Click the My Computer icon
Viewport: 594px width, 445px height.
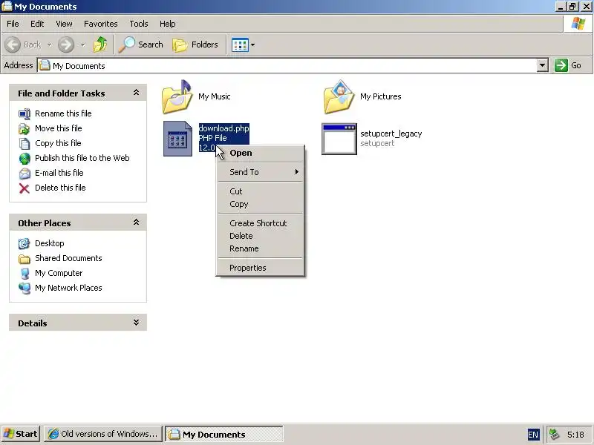pos(25,273)
